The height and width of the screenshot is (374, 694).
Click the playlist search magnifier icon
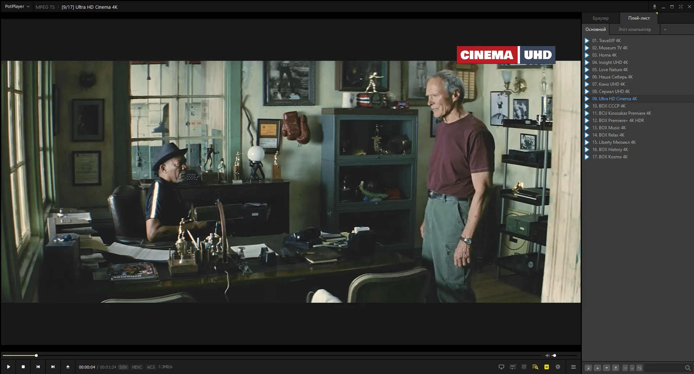tap(687, 368)
